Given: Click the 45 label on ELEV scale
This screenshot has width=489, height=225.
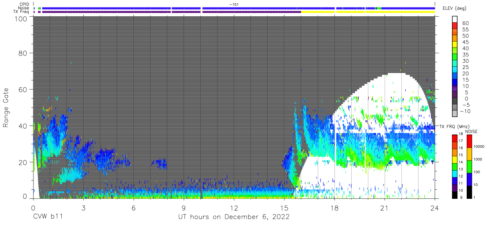Looking at the screenshot, I should 465,42.
